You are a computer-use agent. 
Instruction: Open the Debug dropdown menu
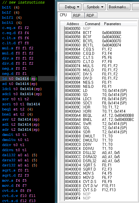(x=70, y=7)
